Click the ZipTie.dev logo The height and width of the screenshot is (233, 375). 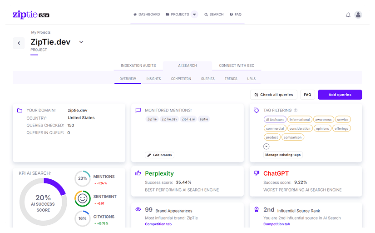click(31, 15)
